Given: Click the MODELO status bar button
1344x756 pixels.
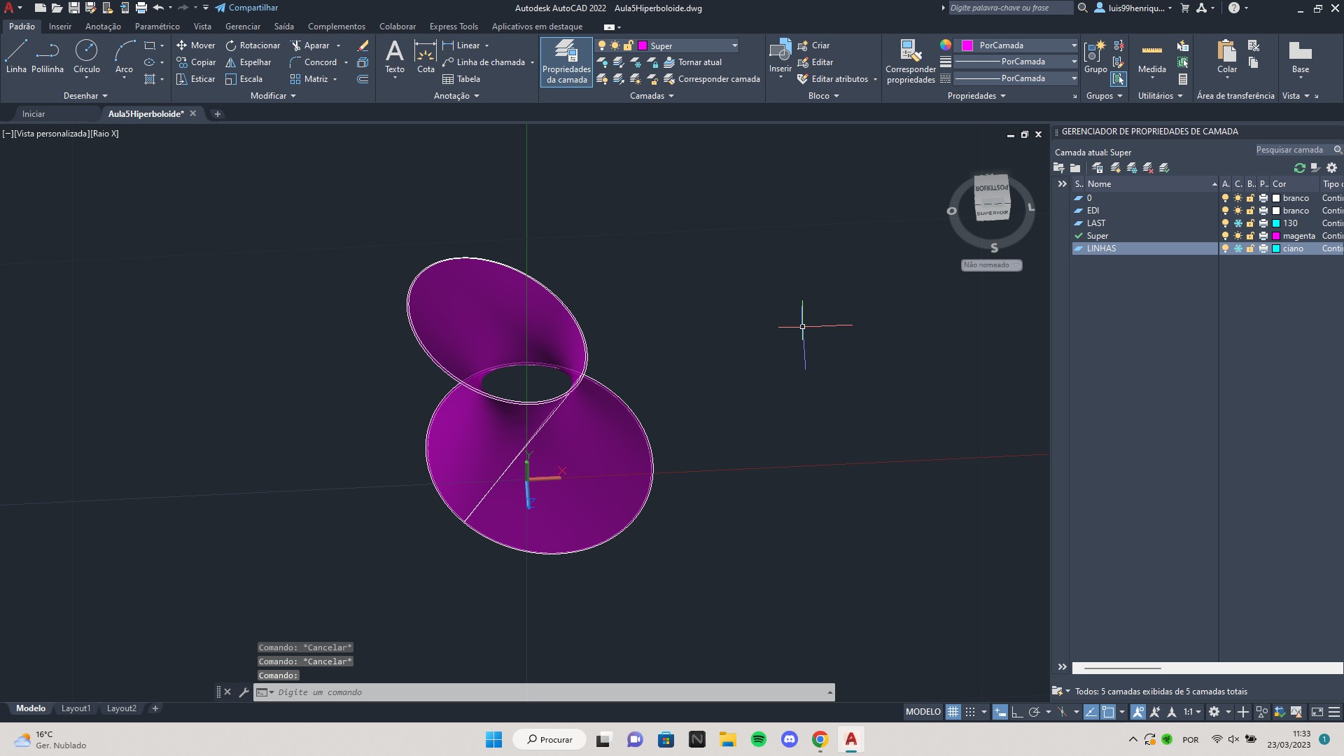Looking at the screenshot, I should coord(923,712).
